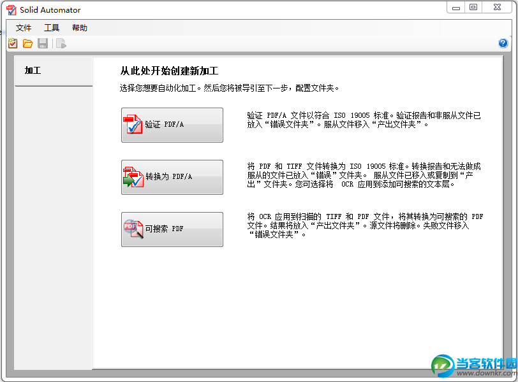
Task: Click the heading 从此处开始创建新加工
Action: click(169, 71)
